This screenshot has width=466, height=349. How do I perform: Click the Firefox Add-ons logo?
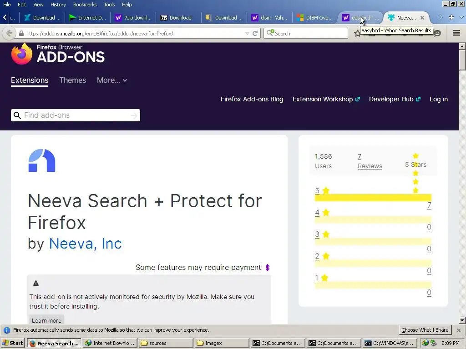(x=58, y=54)
